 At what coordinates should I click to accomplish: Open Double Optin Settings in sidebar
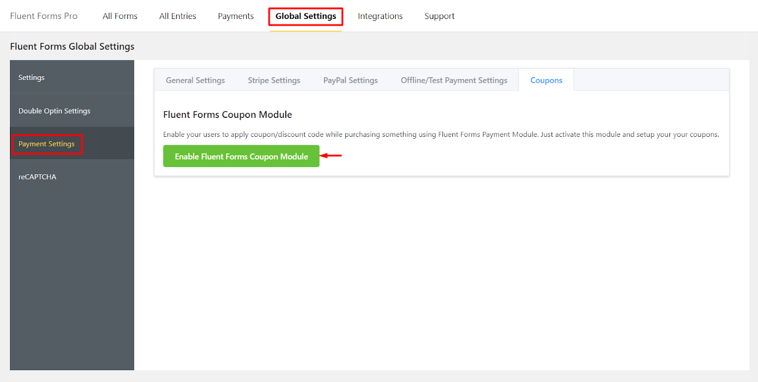72,111
